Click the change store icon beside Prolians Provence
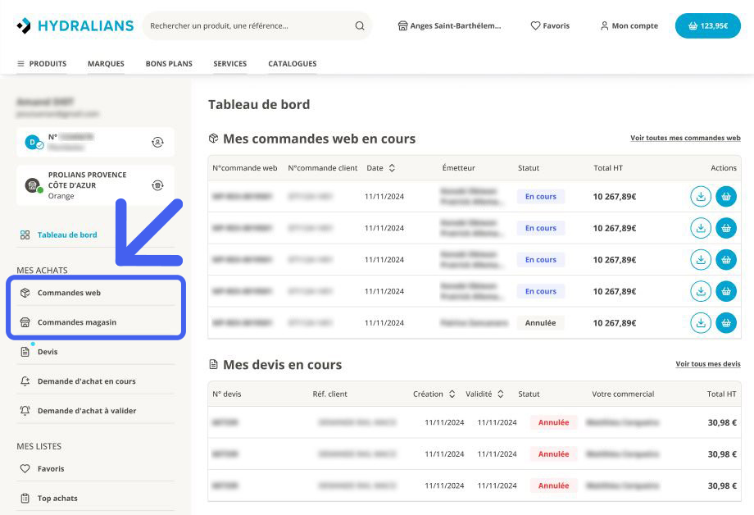 coord(157,185)
